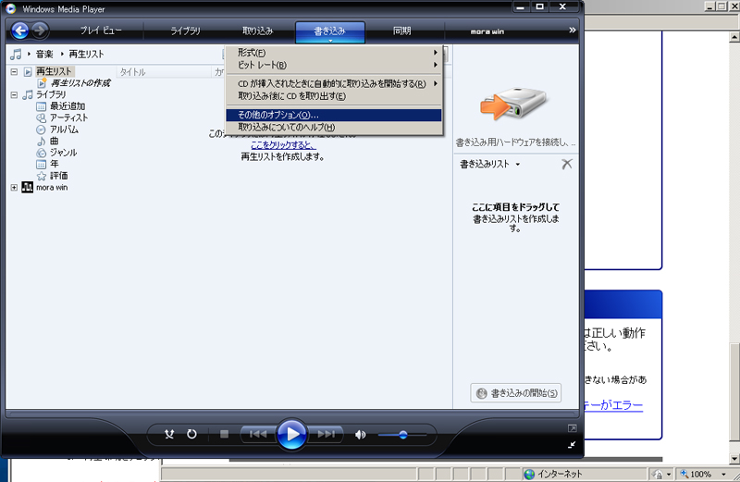Toggle shuffle mode icon

coord(169,434)
